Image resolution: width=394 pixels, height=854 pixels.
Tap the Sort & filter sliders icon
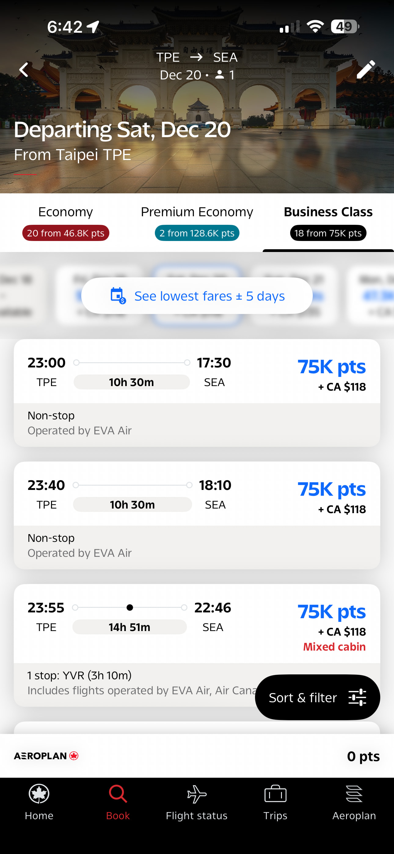[x=357, y=697]
